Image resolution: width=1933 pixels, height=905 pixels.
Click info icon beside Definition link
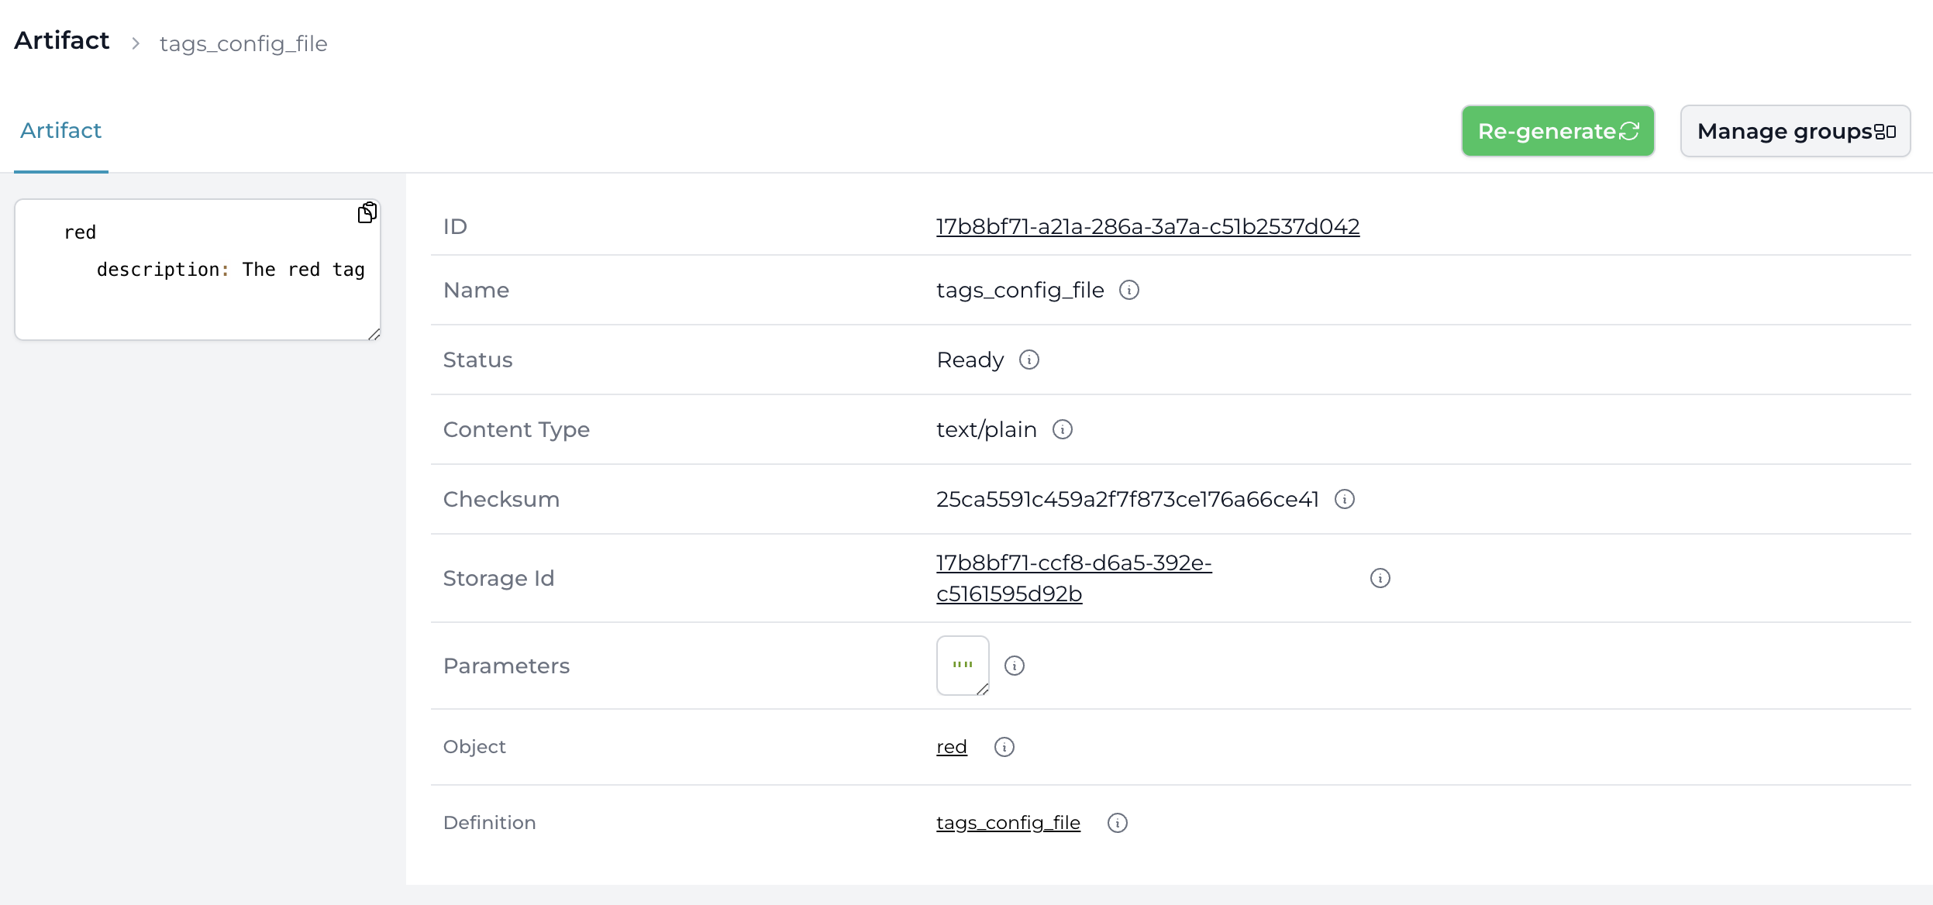pos(1117,823)
